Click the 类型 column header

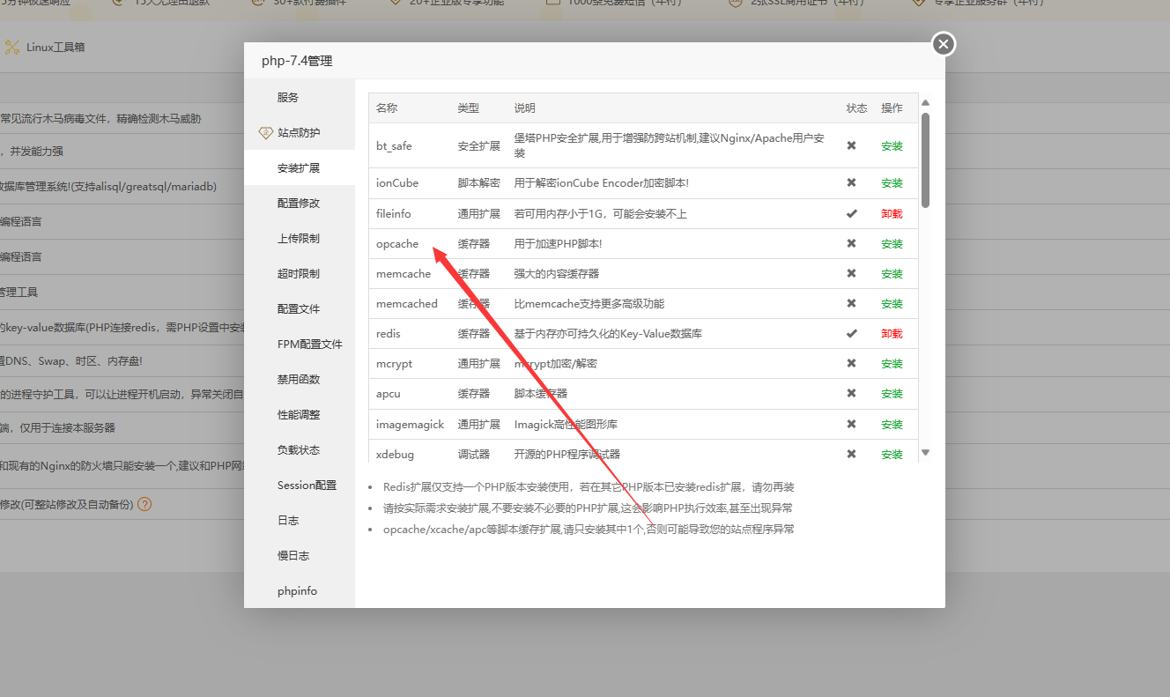point(469,108)
